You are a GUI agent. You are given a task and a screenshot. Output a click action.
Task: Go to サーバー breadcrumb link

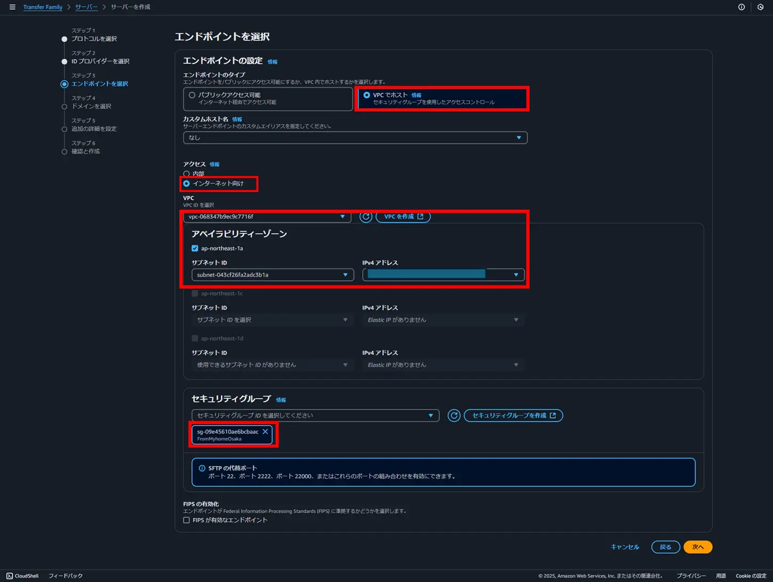coord(86,7)
